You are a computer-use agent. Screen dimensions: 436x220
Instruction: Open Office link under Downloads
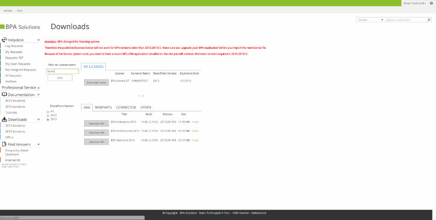9,137
